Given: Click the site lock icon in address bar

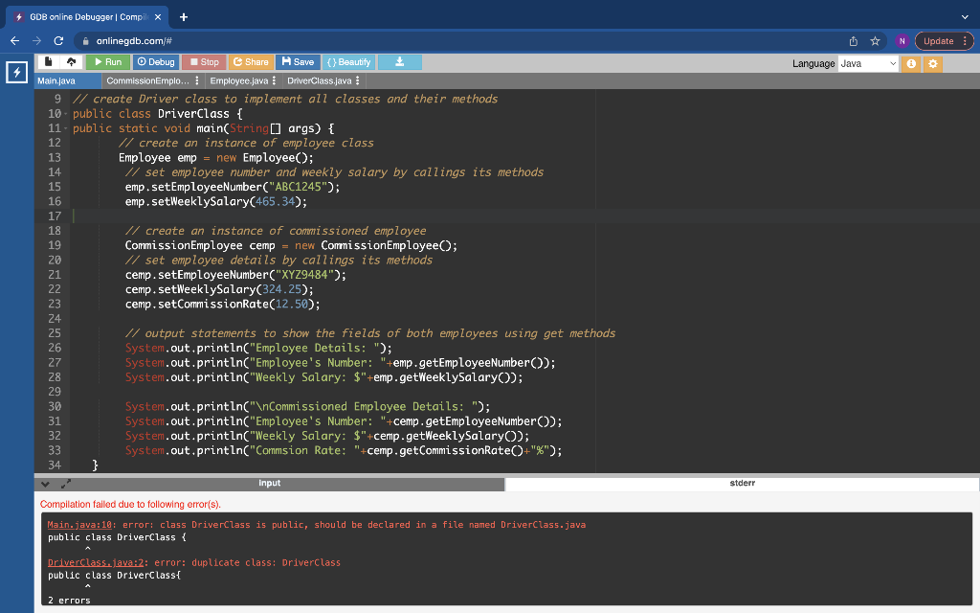Looking at the screenshot, I should [85, 41].
